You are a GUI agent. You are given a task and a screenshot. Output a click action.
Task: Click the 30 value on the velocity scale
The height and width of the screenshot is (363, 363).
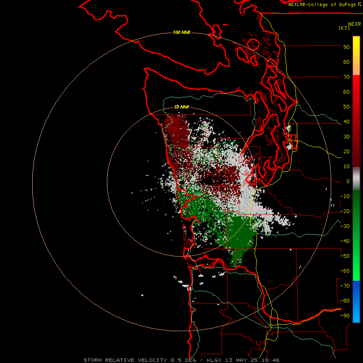(x=346, y=137)
